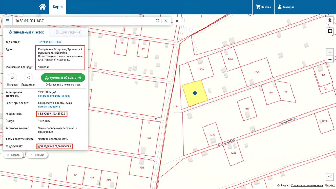
Task: Open Документы объекта button
Action: point(63,78)
